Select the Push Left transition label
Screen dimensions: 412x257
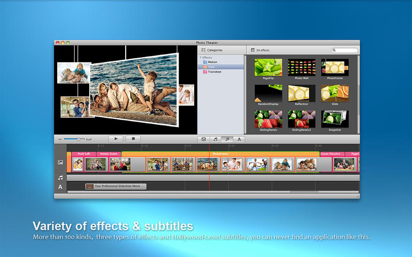84,154
